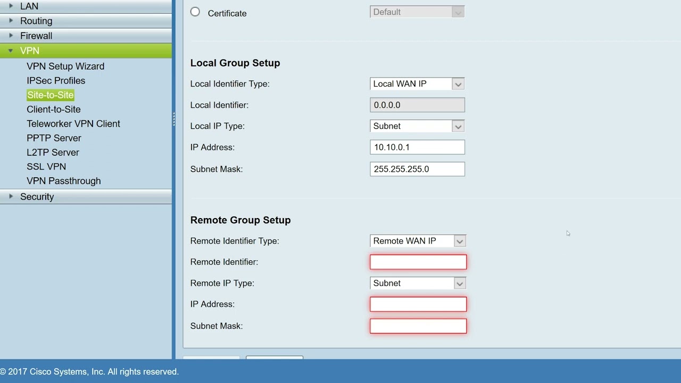Screen dimensions: 681x383
Task: Select the Certificate radio button
Action: tap(195, 12)
